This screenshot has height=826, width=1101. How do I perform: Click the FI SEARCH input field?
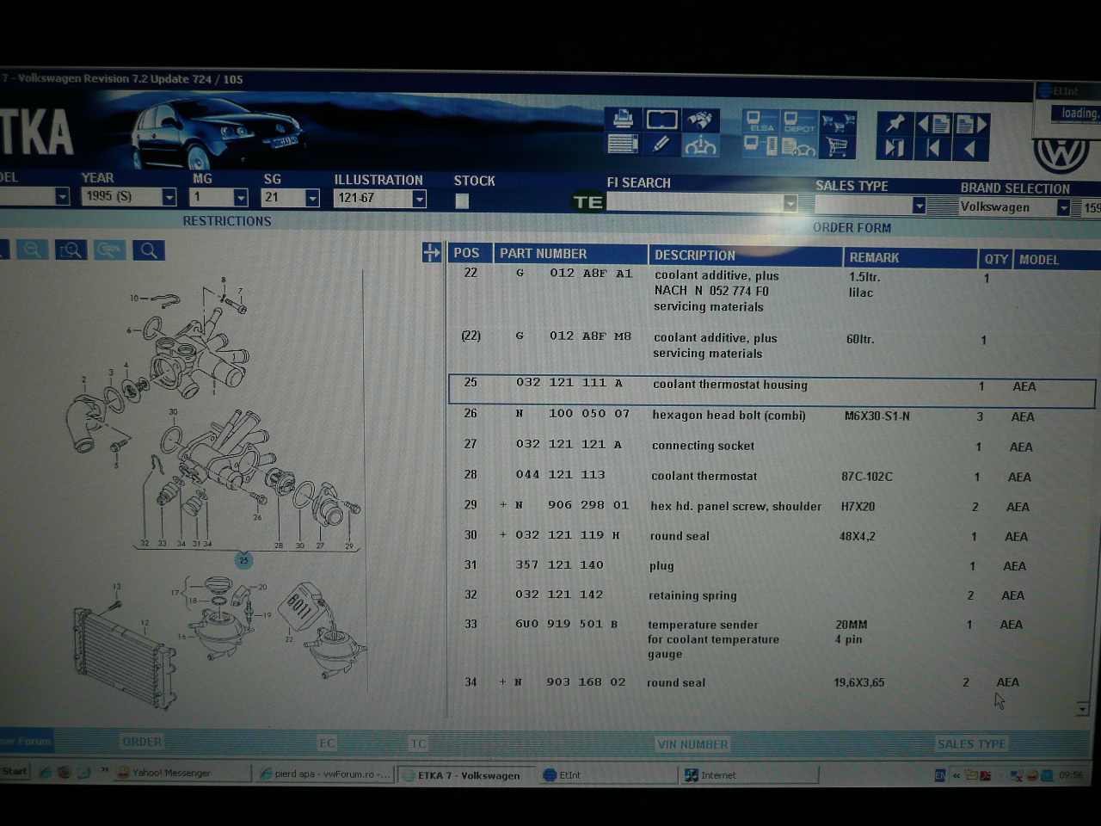click(x=695, y=202)
